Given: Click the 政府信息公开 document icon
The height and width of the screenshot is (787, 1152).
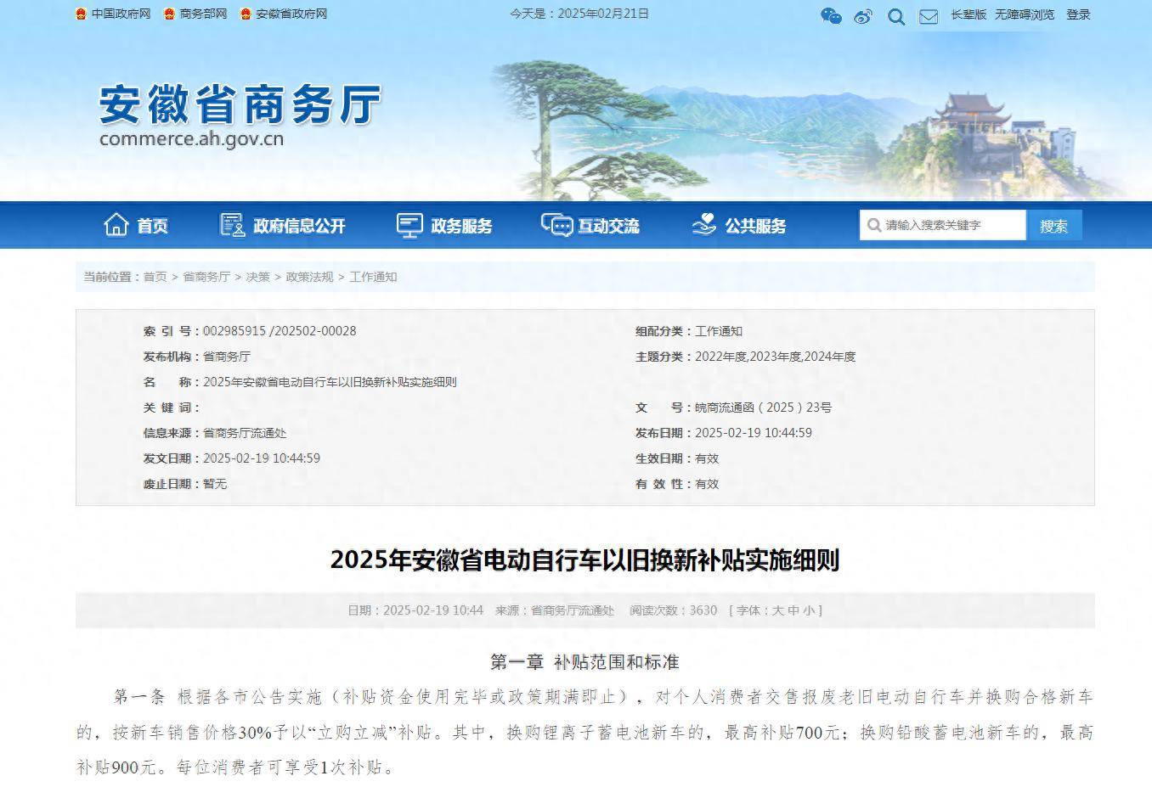Looking at the screenshot, I should (232, 225).
